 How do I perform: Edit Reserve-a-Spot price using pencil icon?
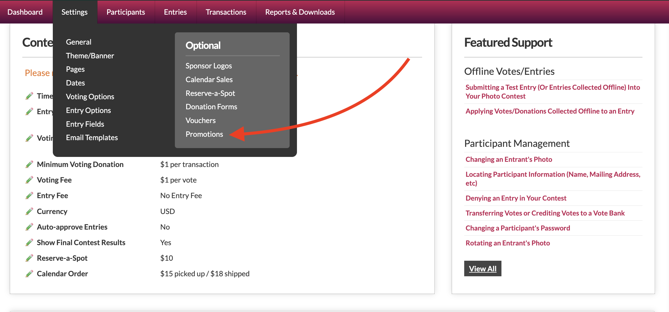coord(29,258)
